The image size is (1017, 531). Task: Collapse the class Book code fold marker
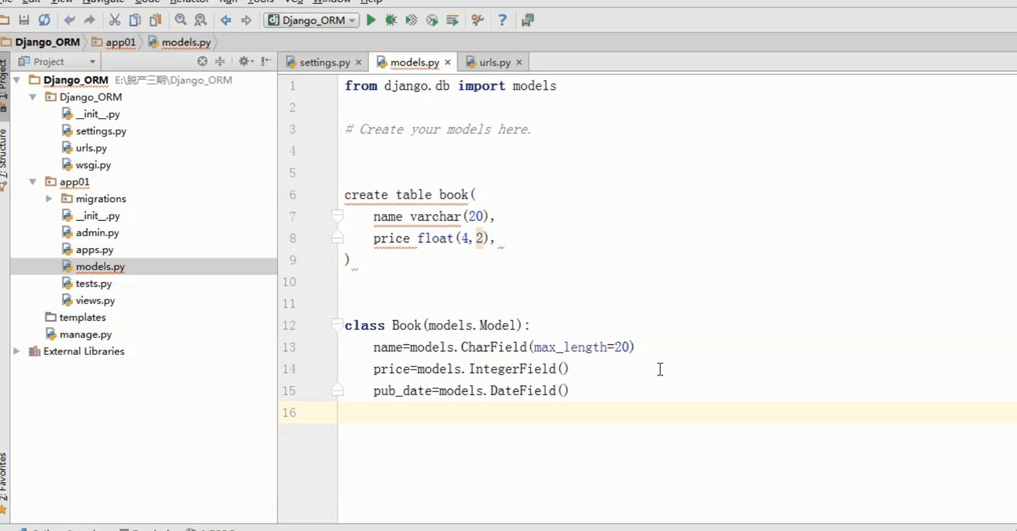[338, 325]
